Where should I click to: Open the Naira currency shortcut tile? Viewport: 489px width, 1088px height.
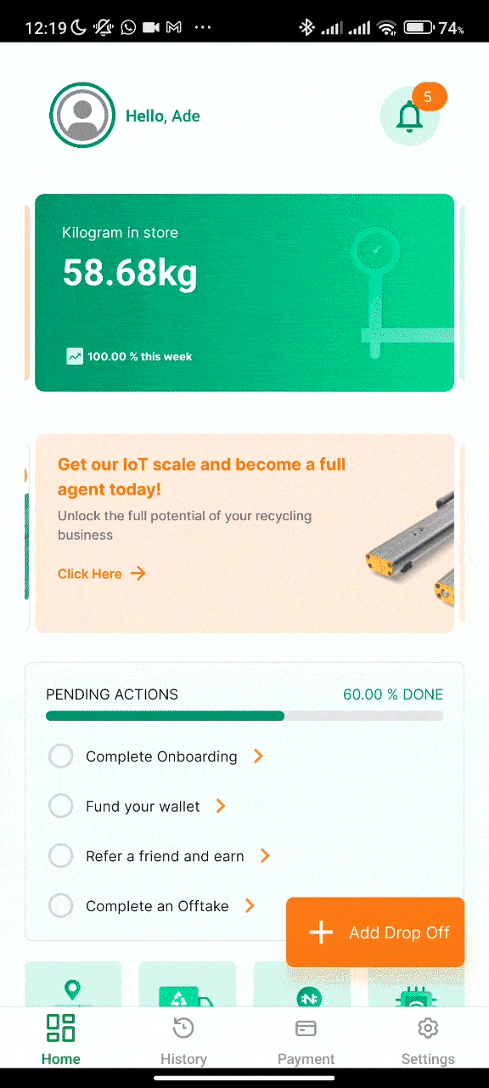point(301,984)
